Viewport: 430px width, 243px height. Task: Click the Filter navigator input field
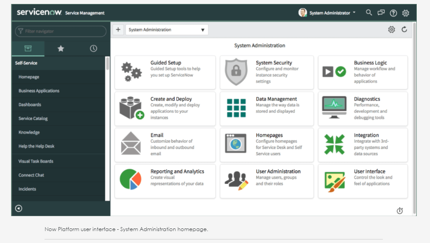click(x=60, y=31)
